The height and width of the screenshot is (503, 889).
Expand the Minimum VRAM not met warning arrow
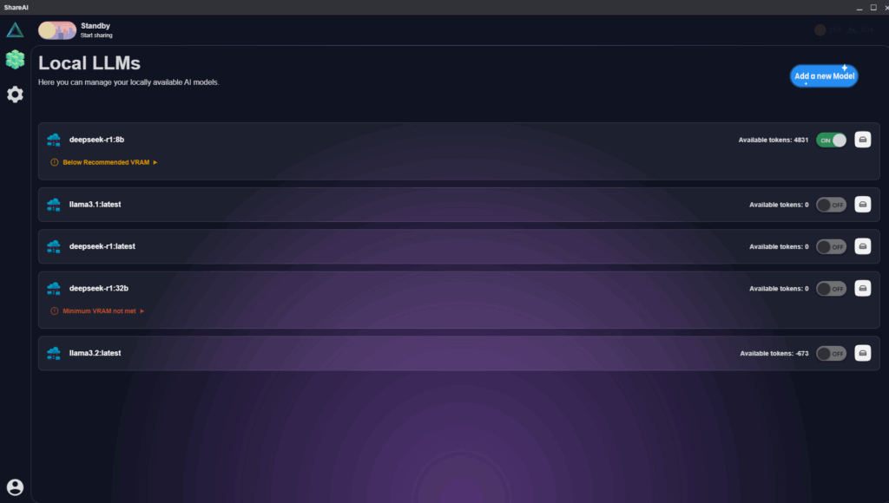(142, 311)
